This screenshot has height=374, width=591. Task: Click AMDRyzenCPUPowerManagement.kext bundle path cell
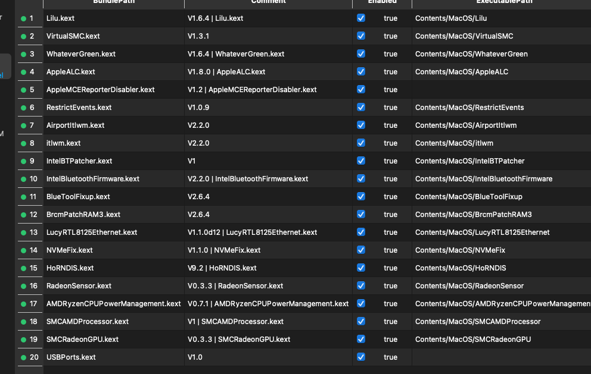click(114, 303)
